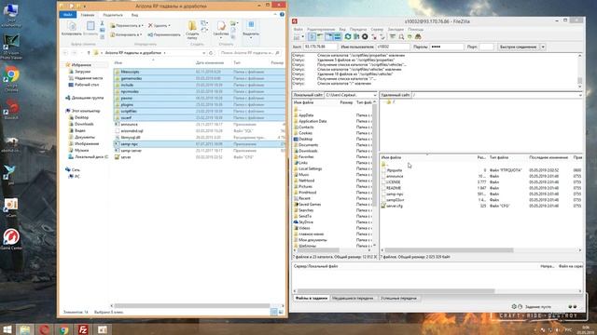Image resolution: width=597 pixels, height=335 pixels.
Task: Open FileZilla Site Manager icon
Action: [297, 37]
